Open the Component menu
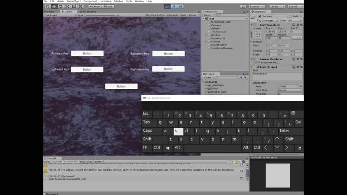 pos(90,1)
